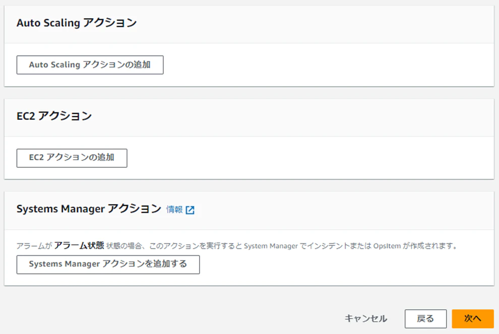Open the 情報 link for Systems Manager
The image size is (499, 334).
point(174,210)
